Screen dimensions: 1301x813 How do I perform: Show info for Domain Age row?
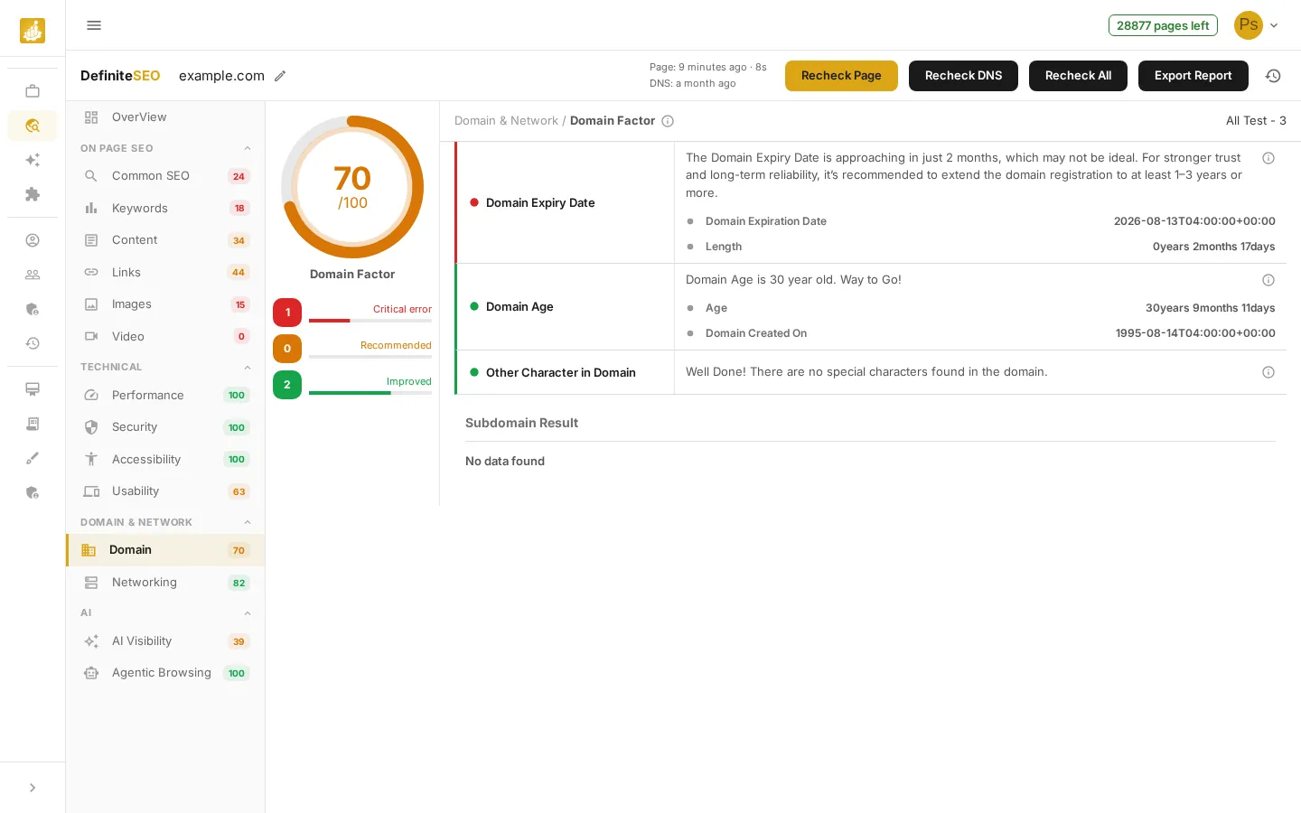pyautogui.click(x=1268, y=280)
